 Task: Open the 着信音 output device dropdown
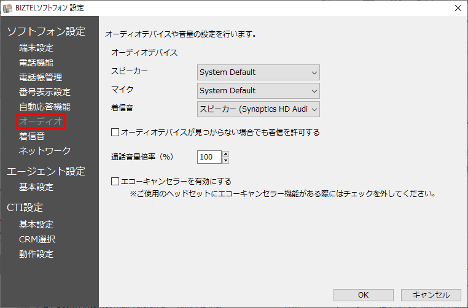pyautogui.click(x=259, y=109)
